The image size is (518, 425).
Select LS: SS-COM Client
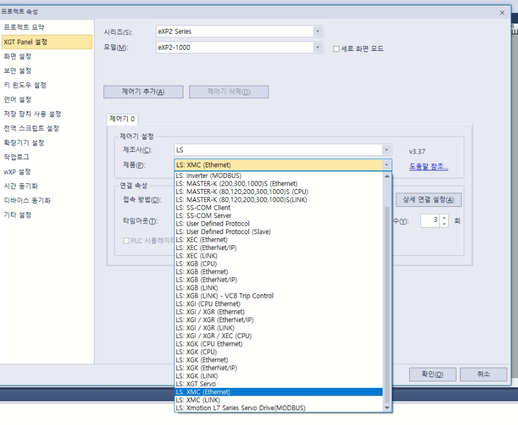tap(279, 207)
